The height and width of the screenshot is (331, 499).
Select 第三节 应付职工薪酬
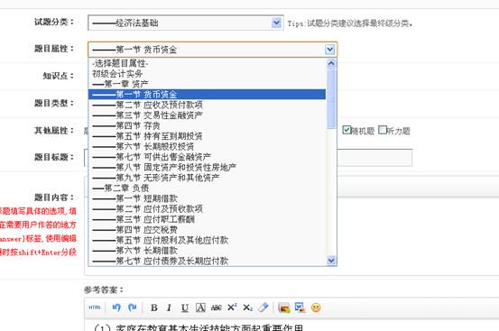(208, 219)
